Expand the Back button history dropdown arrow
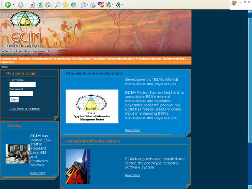 pyautogui.click(x=13, y=5)
